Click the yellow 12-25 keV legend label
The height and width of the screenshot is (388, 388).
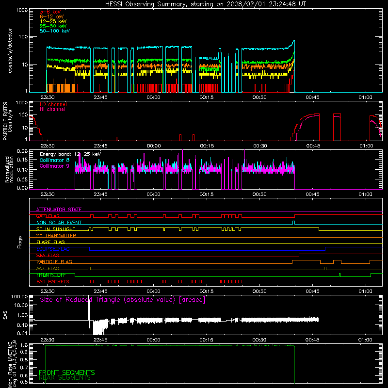click(53, 21)
